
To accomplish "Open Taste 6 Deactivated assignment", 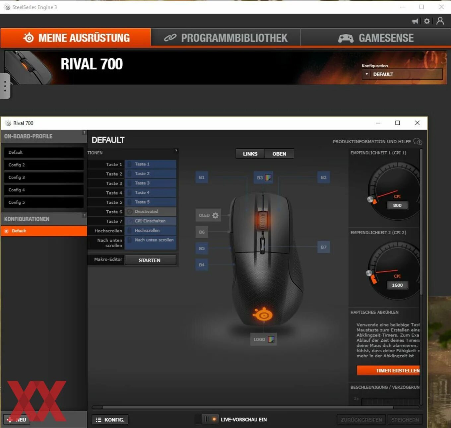I will (x=151, y=211).
